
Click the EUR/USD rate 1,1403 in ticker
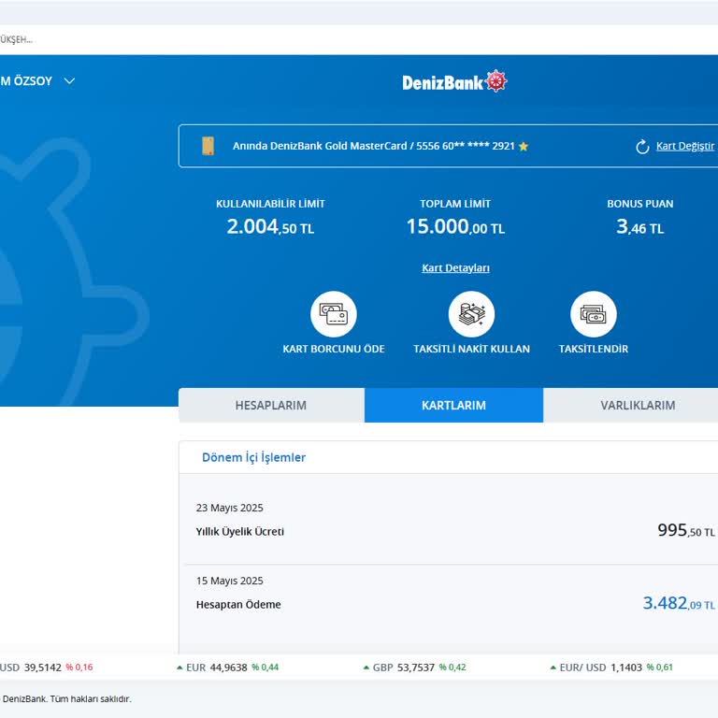(x=626, y=668)
